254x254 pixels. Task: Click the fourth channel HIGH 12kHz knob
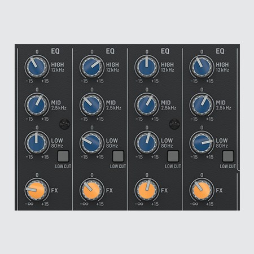pos(202,67)
